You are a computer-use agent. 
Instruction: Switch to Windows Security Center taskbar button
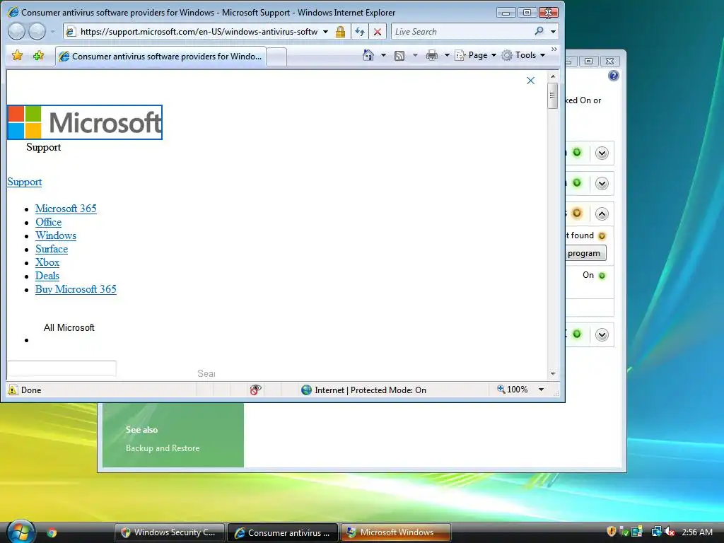169,532
